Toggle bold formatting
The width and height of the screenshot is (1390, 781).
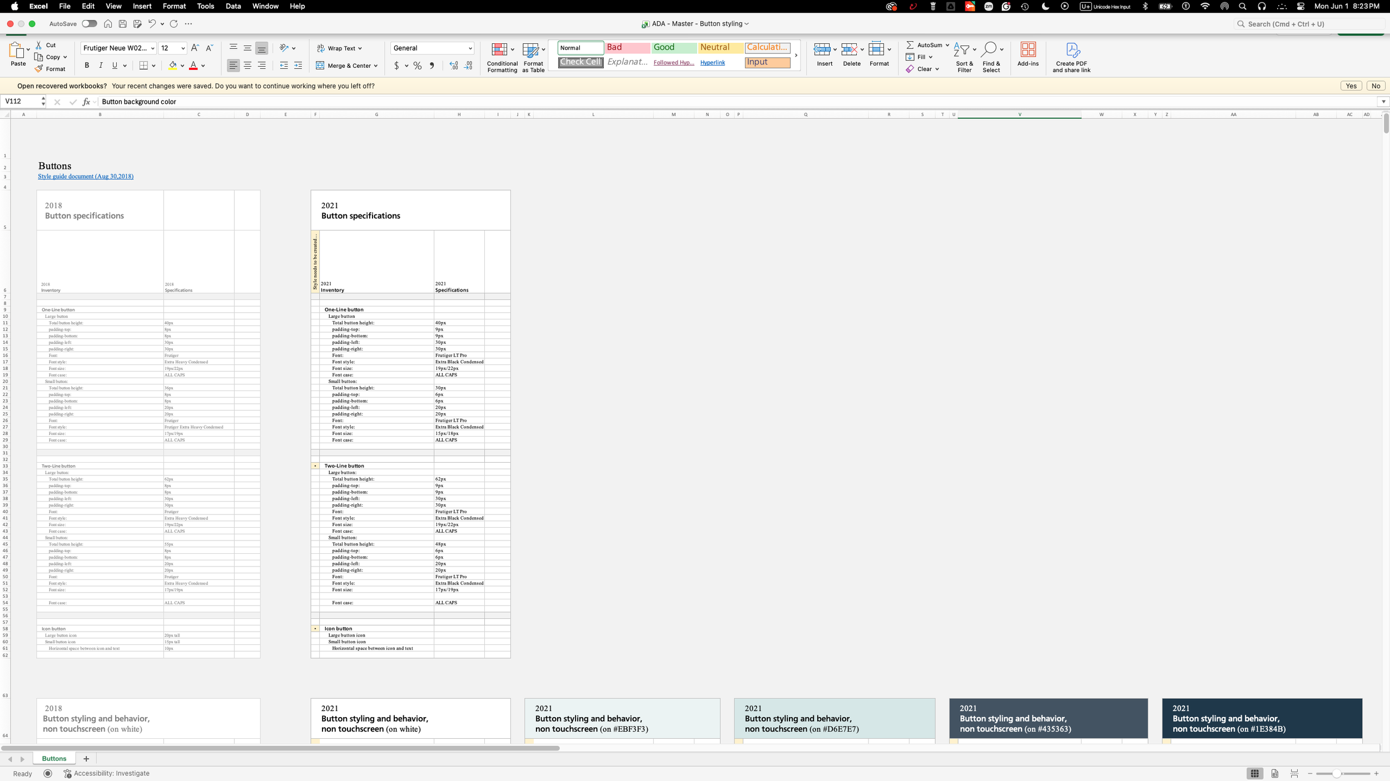point(87,66)
